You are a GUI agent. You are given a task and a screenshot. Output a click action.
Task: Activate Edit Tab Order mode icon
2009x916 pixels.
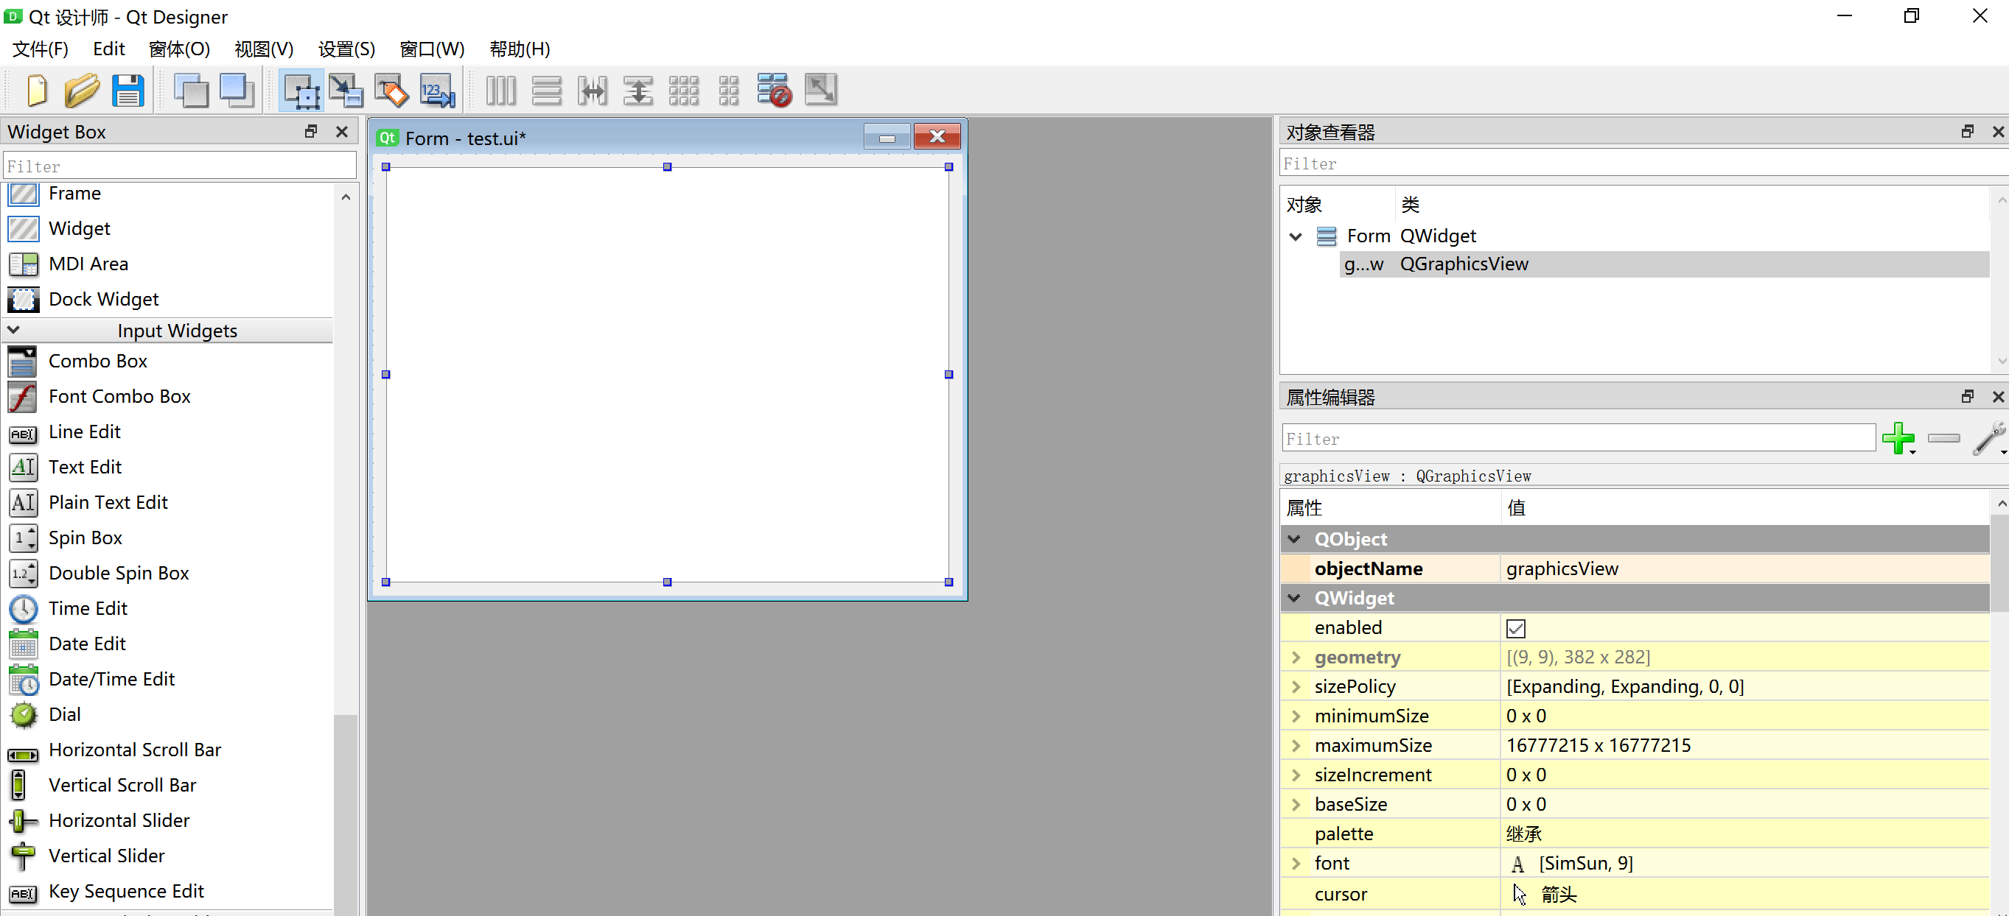coord(437,91)
